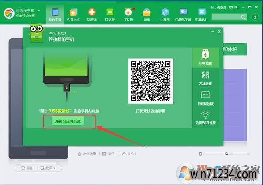The height and width of the screenshot is (185, 263).
Task: Select 无线连接 QR option
Action: pyautogui.click(x=206, y=78)
